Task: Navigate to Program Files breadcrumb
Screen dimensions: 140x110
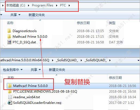Action: tap(43, 5)
